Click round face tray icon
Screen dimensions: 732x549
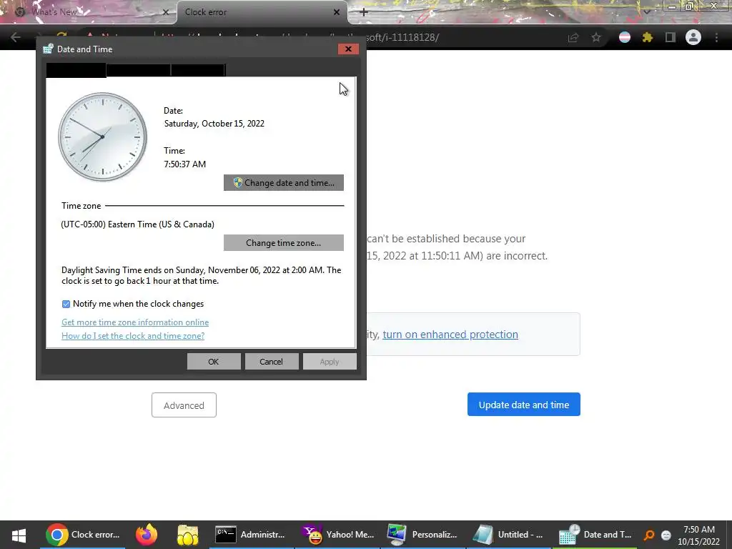pyautogui.click(x=666, y=535)
